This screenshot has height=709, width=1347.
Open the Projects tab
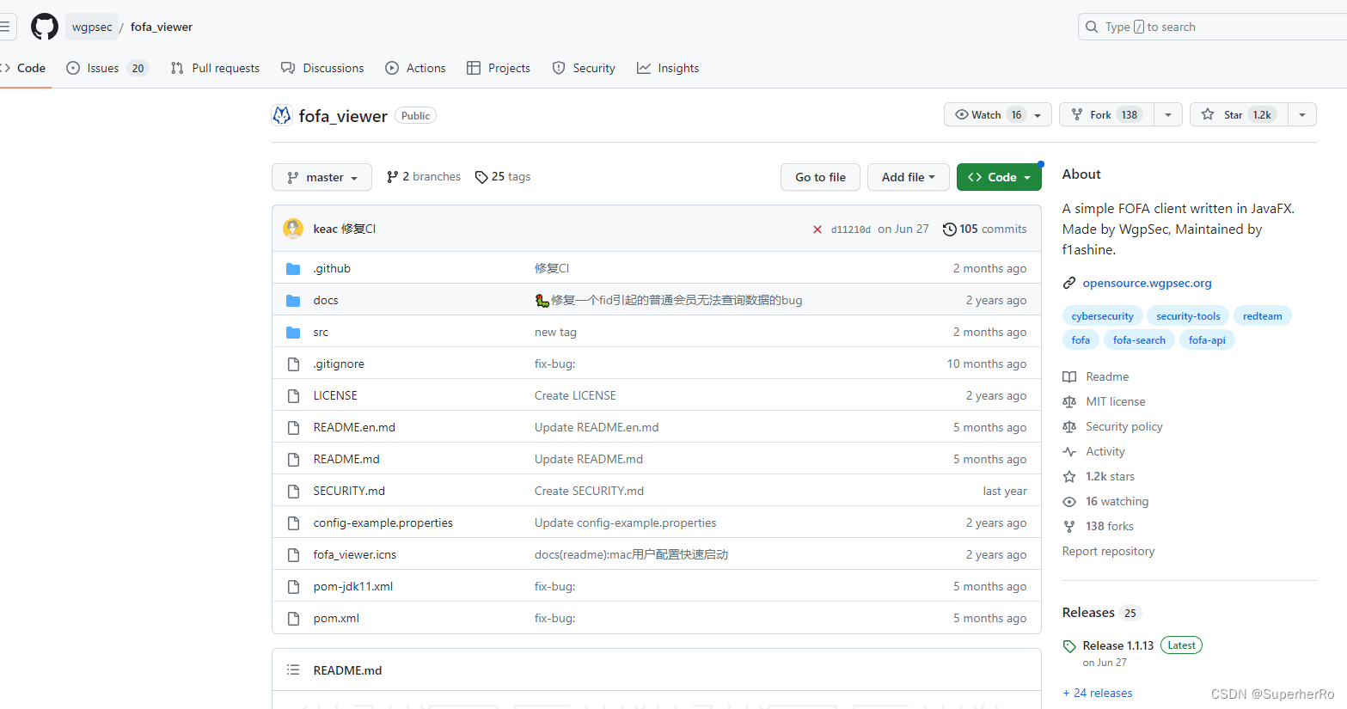click(499, 68)
